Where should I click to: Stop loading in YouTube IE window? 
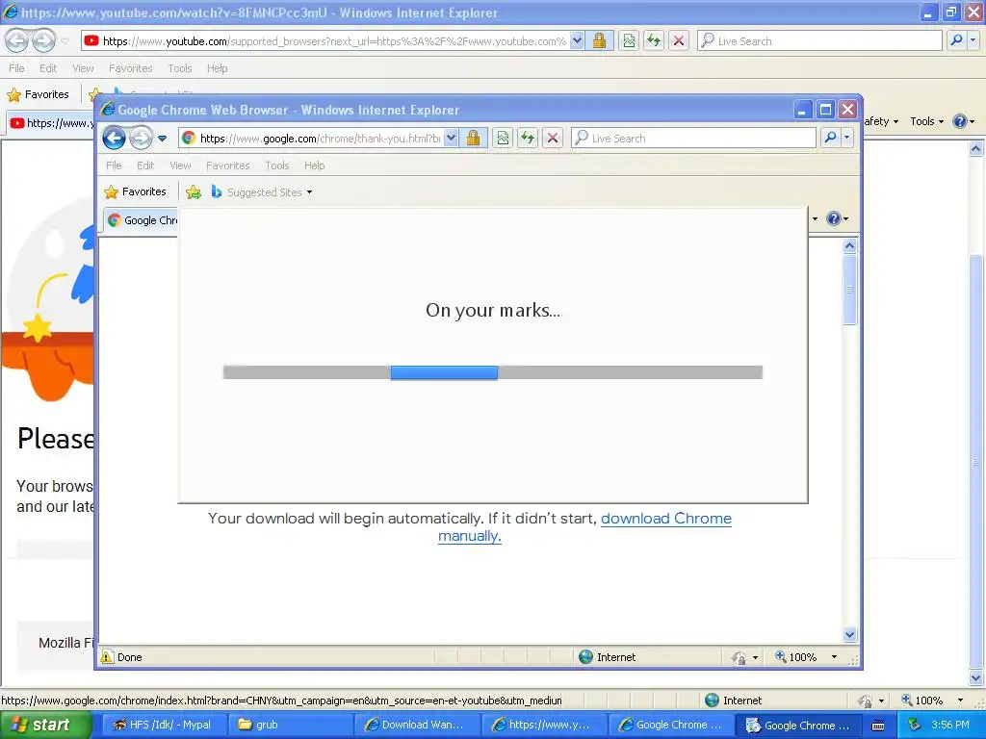679,40
